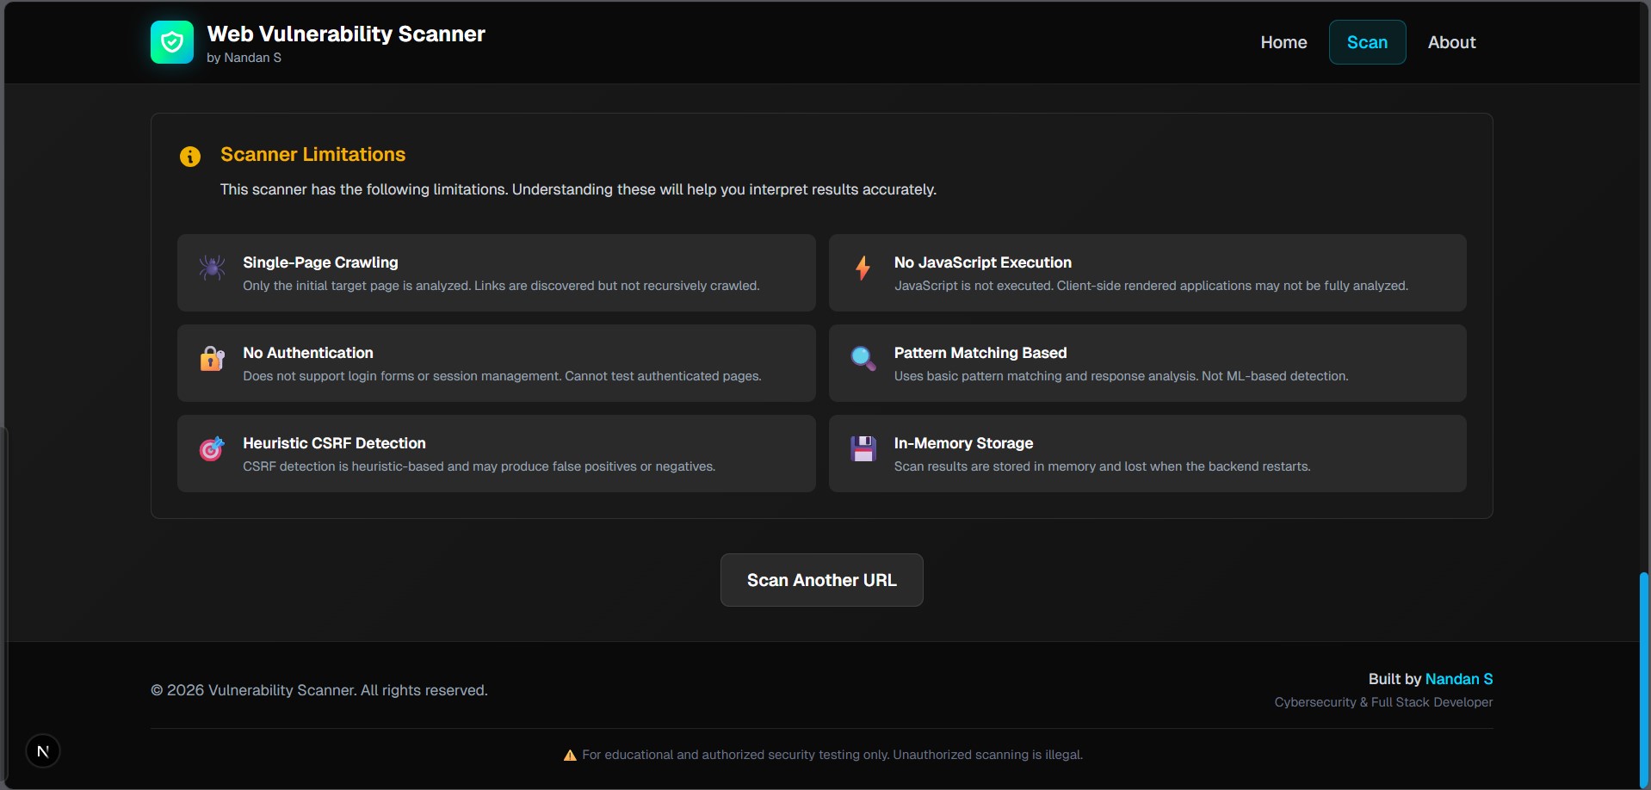Select the Scan nav tab
Viewport: 1651px width, 790px height.
tap(1367, 42)
